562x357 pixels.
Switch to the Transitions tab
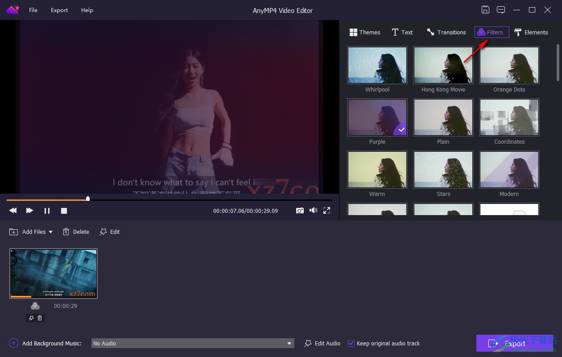(446, 32)
